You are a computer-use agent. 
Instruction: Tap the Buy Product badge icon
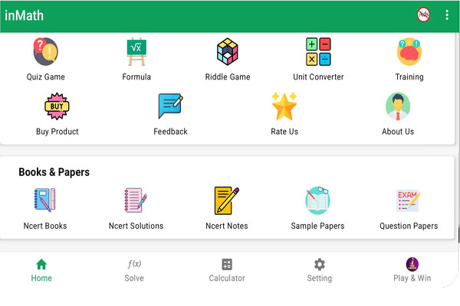pyautogui.click(x=58, y=107)
